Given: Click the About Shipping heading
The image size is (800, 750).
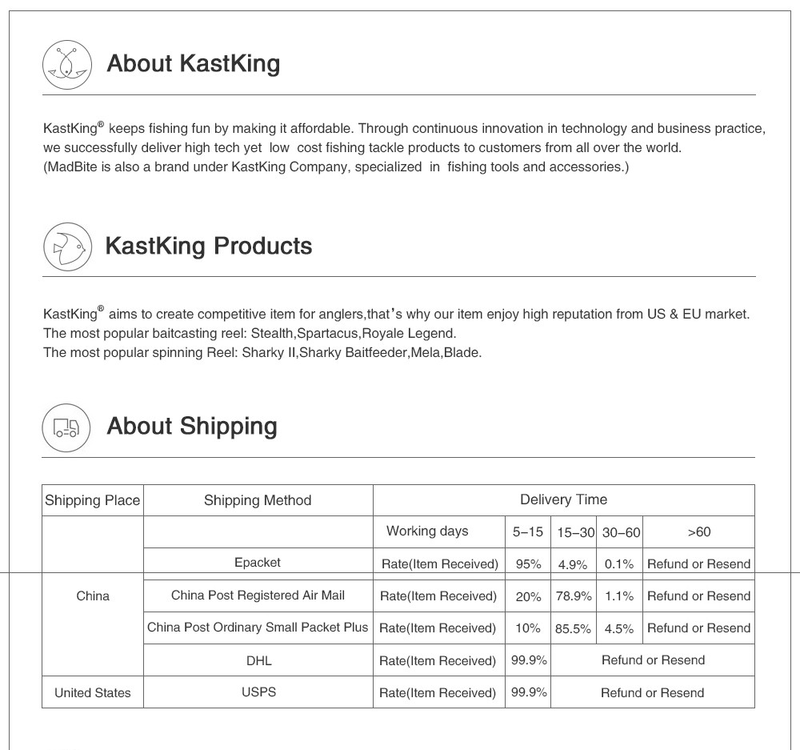Looking at the screenshot, I should [192, 427].
